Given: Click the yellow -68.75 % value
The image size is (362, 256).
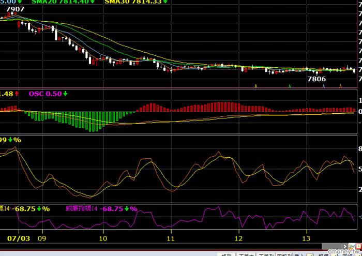Looking at the screenshot, I should 31,209.
